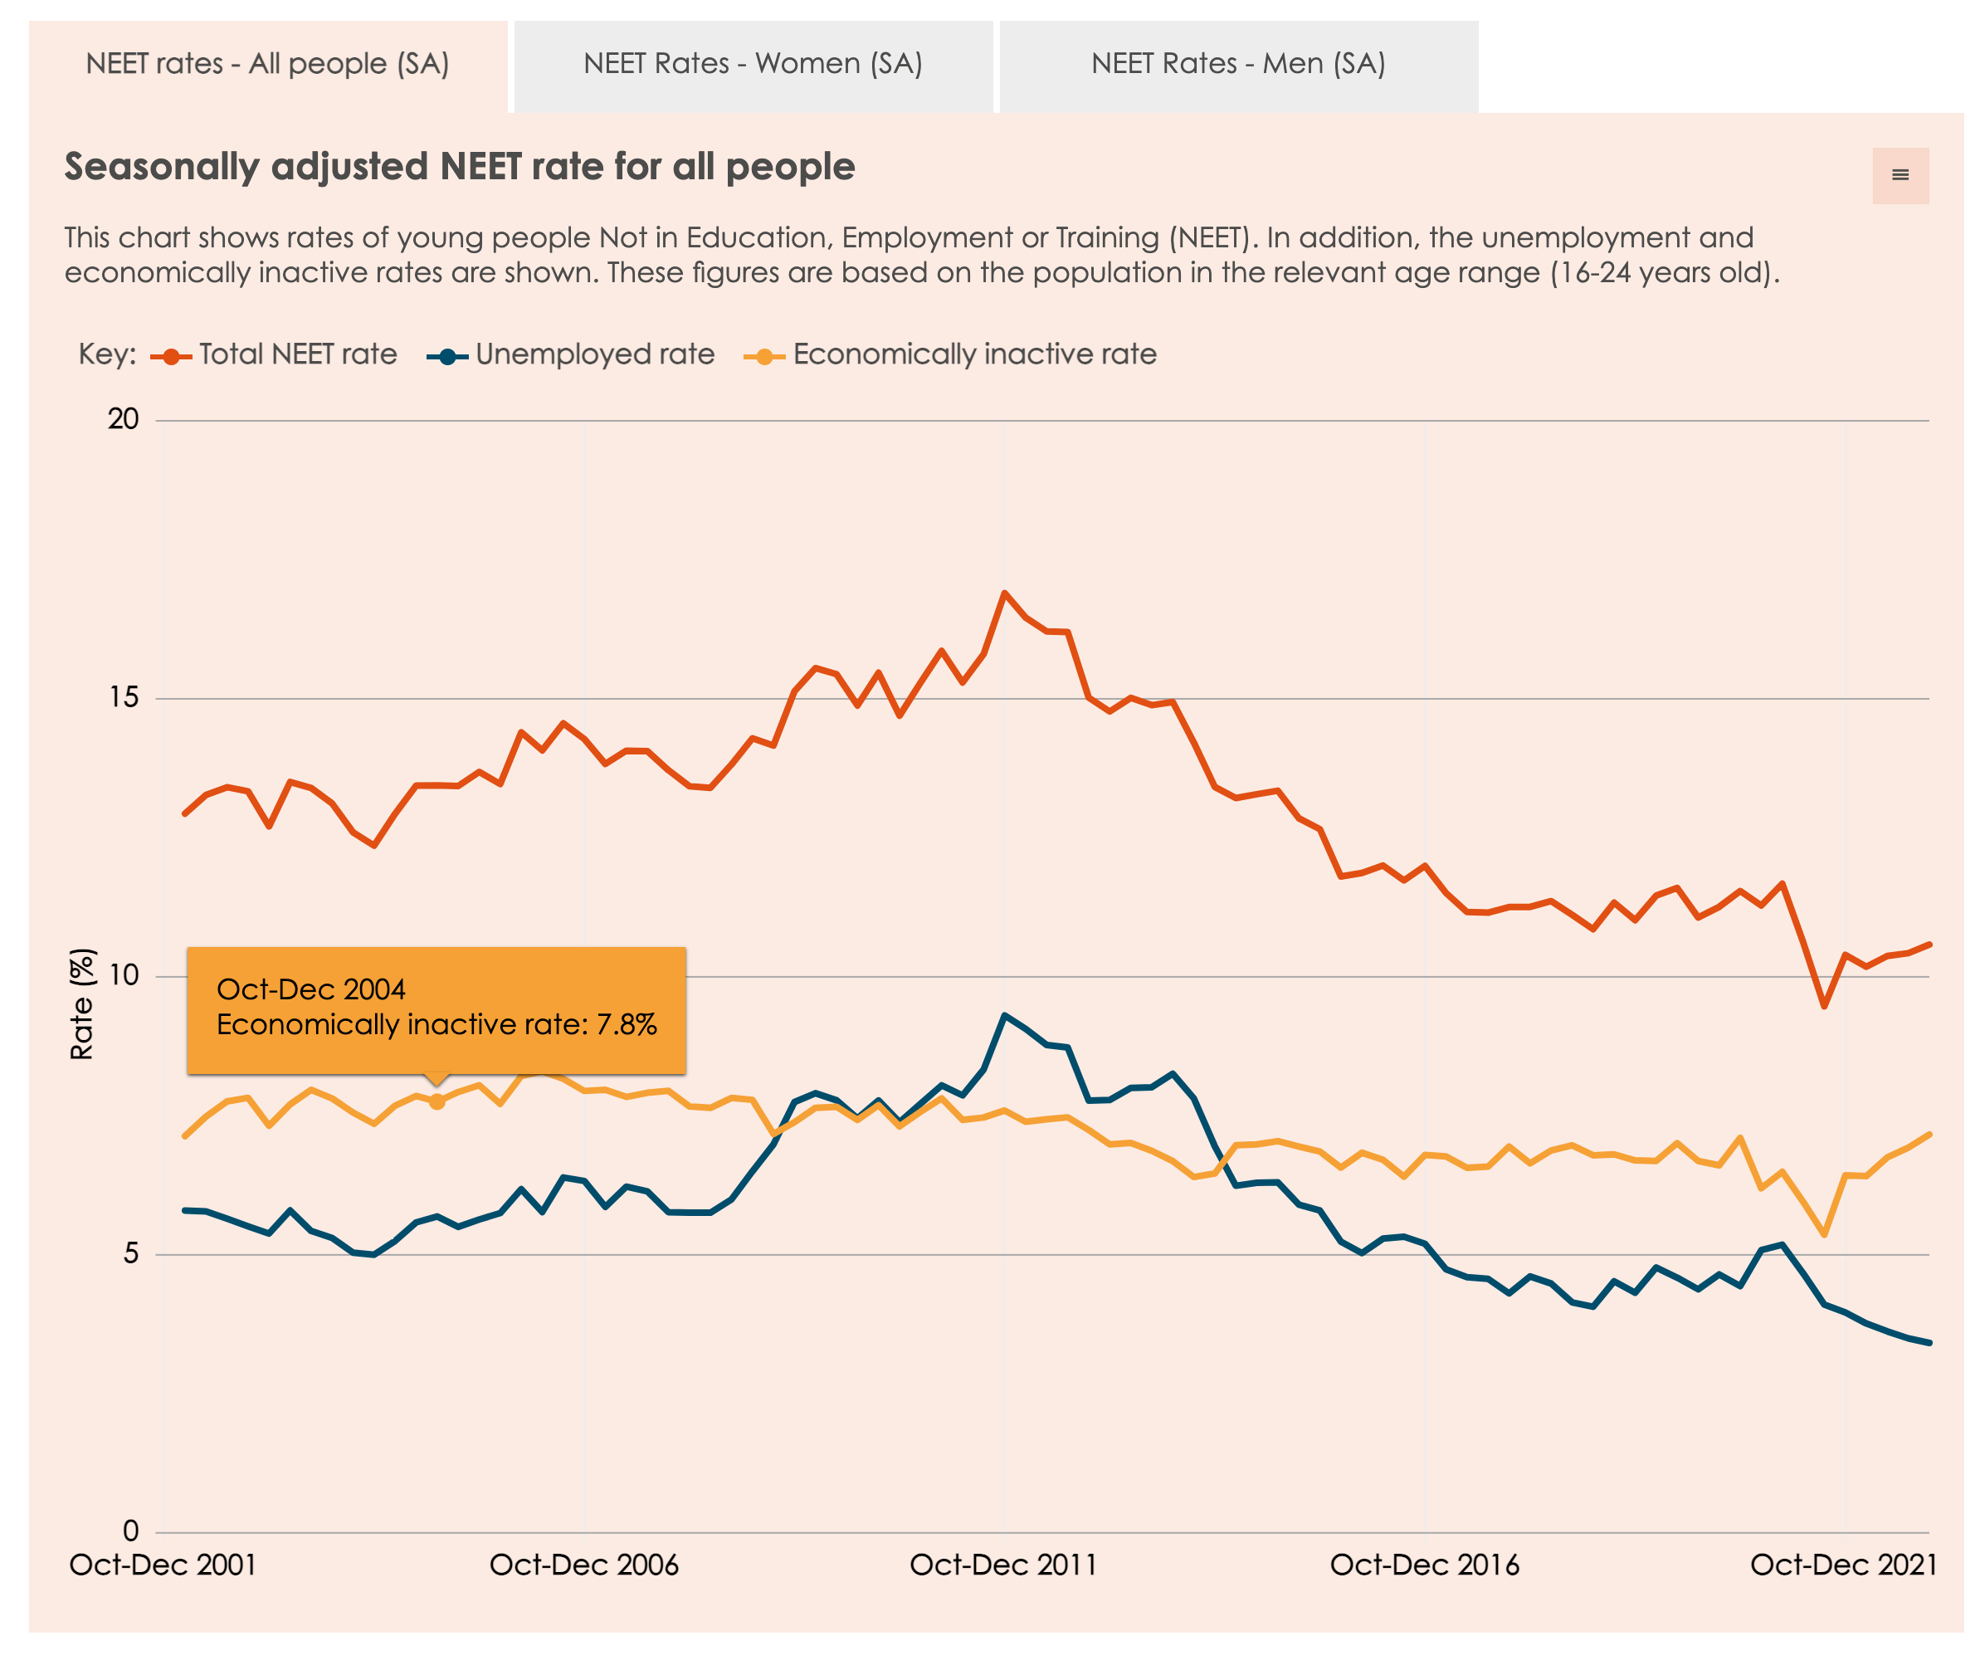
Task: Click the orange Economically inactive rate legend marker
Action: click(x=769, y=355)
